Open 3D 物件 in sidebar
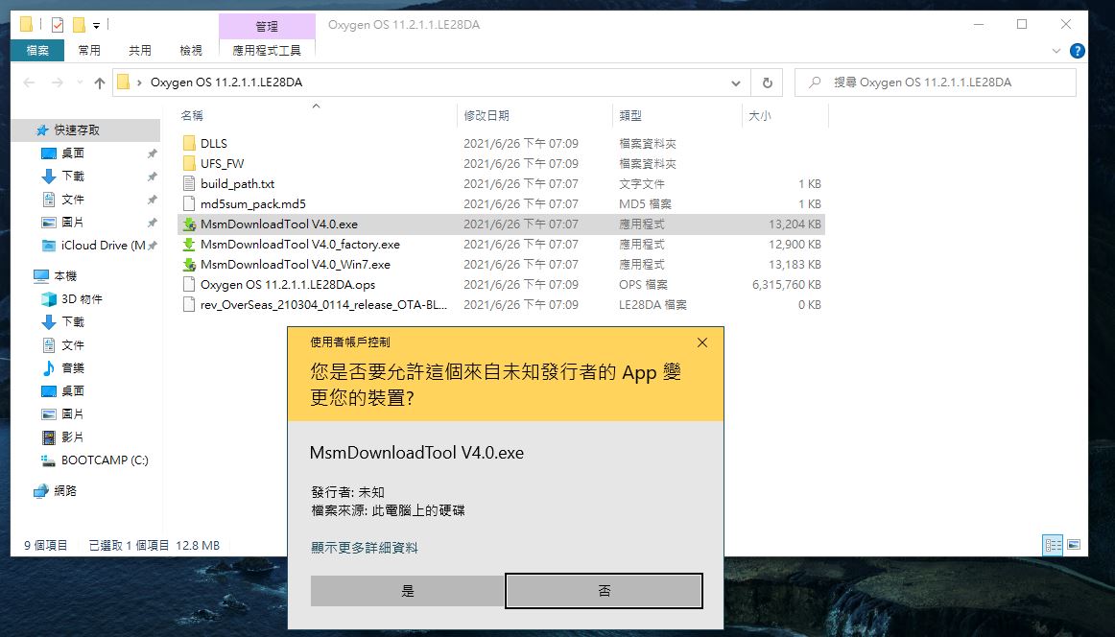The height and width of the screenshot is (637, 1115). click(x=72, y=298)
